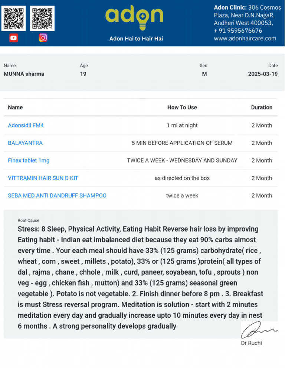Click the www.adonhaircare.com website address
The image size is (285, 380).
(x=245, y=38)
